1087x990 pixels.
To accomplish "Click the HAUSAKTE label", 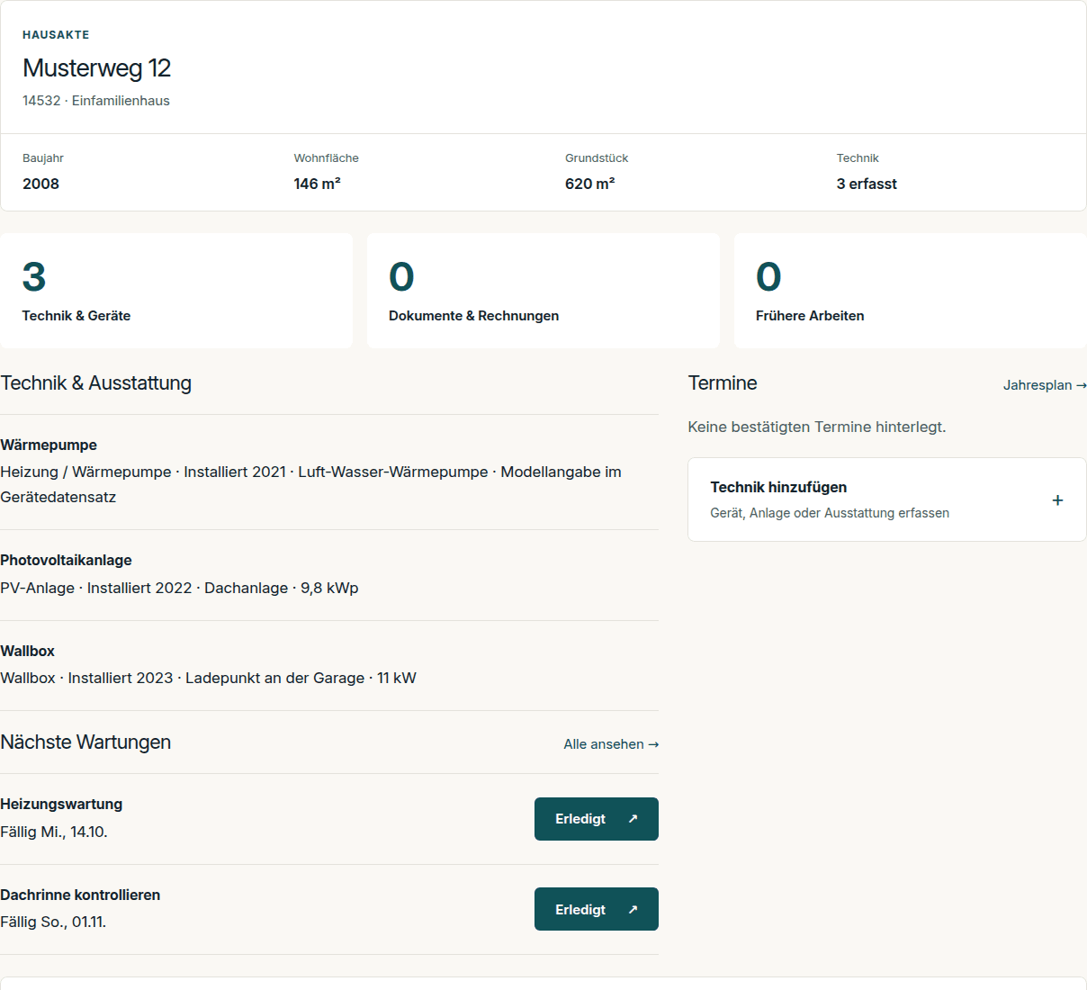I will point(56,35).
